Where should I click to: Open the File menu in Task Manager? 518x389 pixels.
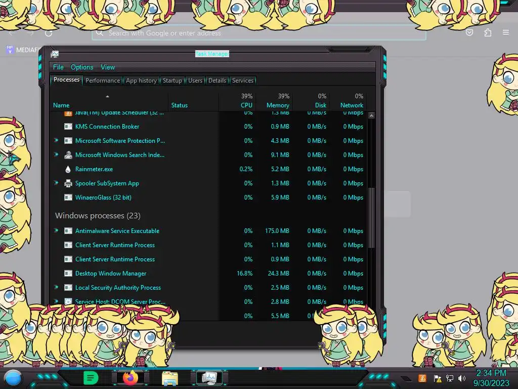click(58, 67)
